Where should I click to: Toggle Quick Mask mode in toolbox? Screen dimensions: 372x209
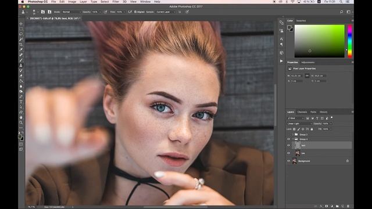[x=21, y=144]
